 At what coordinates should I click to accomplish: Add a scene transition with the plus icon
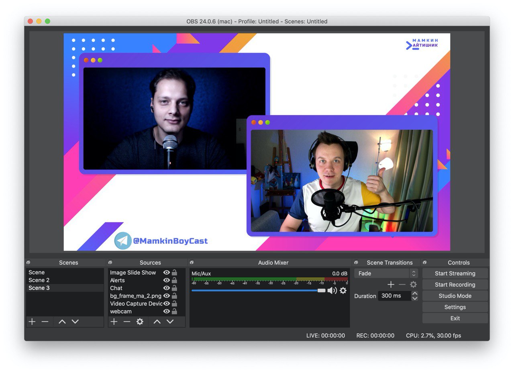(x=391, y=285)
